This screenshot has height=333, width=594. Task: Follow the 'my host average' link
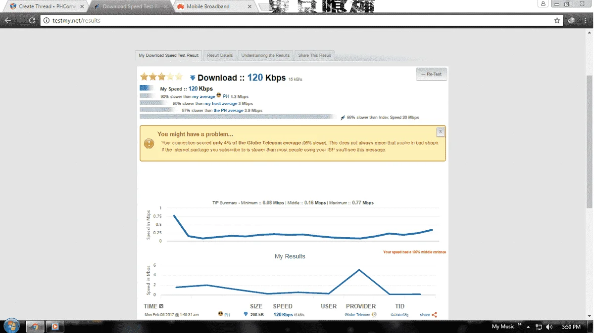pos(221,104)
